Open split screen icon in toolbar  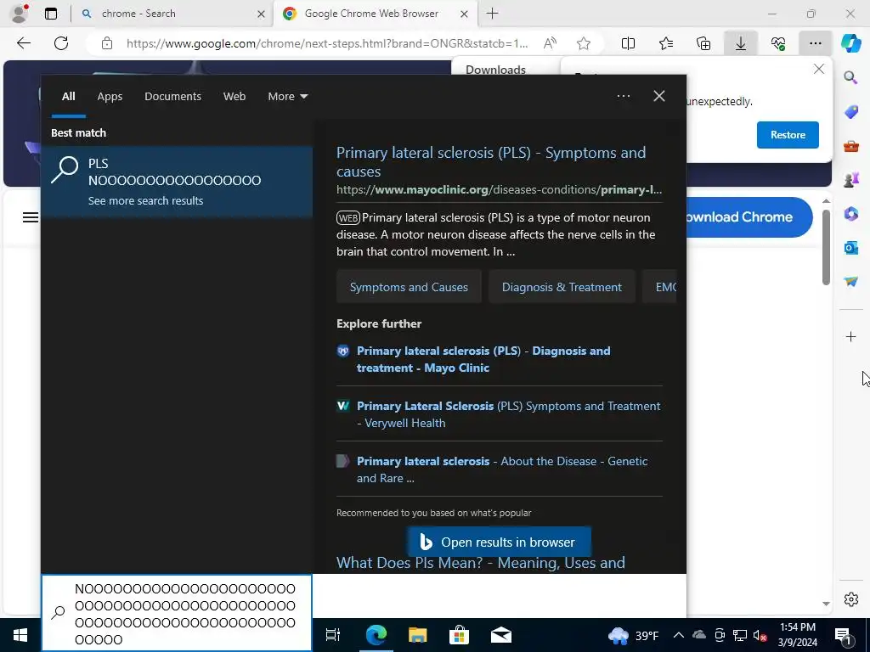628,43
